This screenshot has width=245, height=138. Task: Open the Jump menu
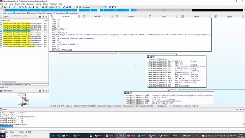coord(11,4)
